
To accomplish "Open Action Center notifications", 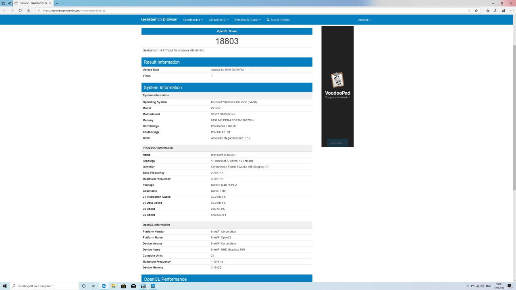I will pos(510,286).
